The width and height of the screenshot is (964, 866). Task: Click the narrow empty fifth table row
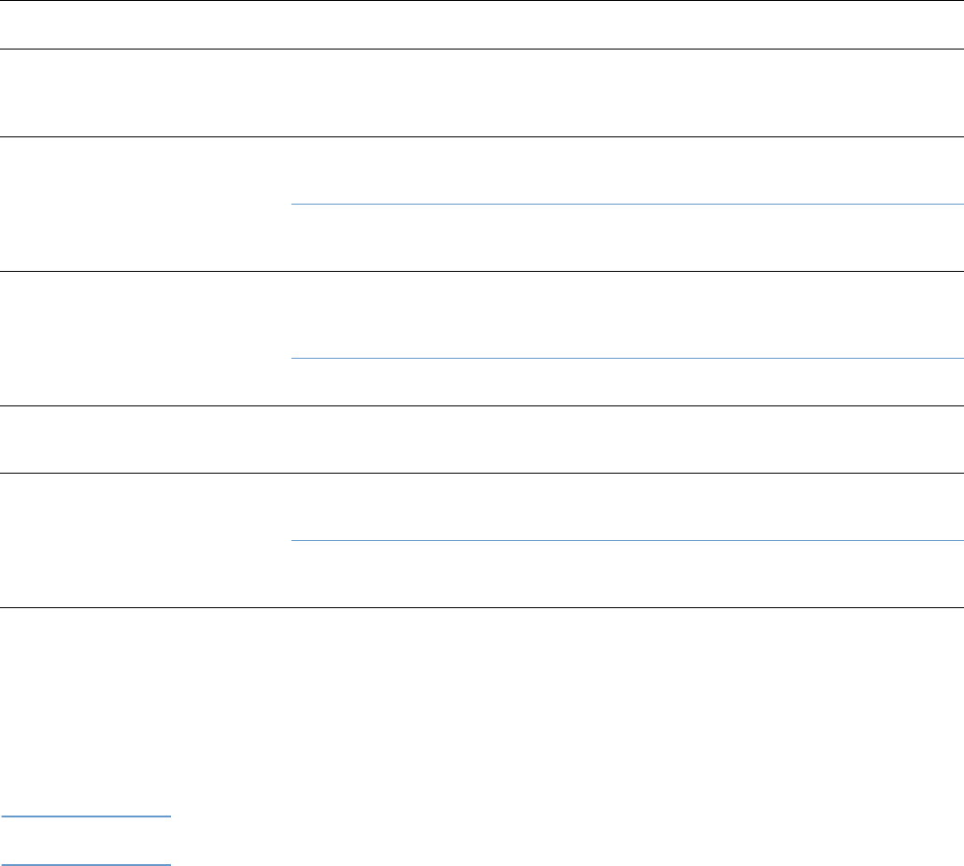click(x=482, y=439)
